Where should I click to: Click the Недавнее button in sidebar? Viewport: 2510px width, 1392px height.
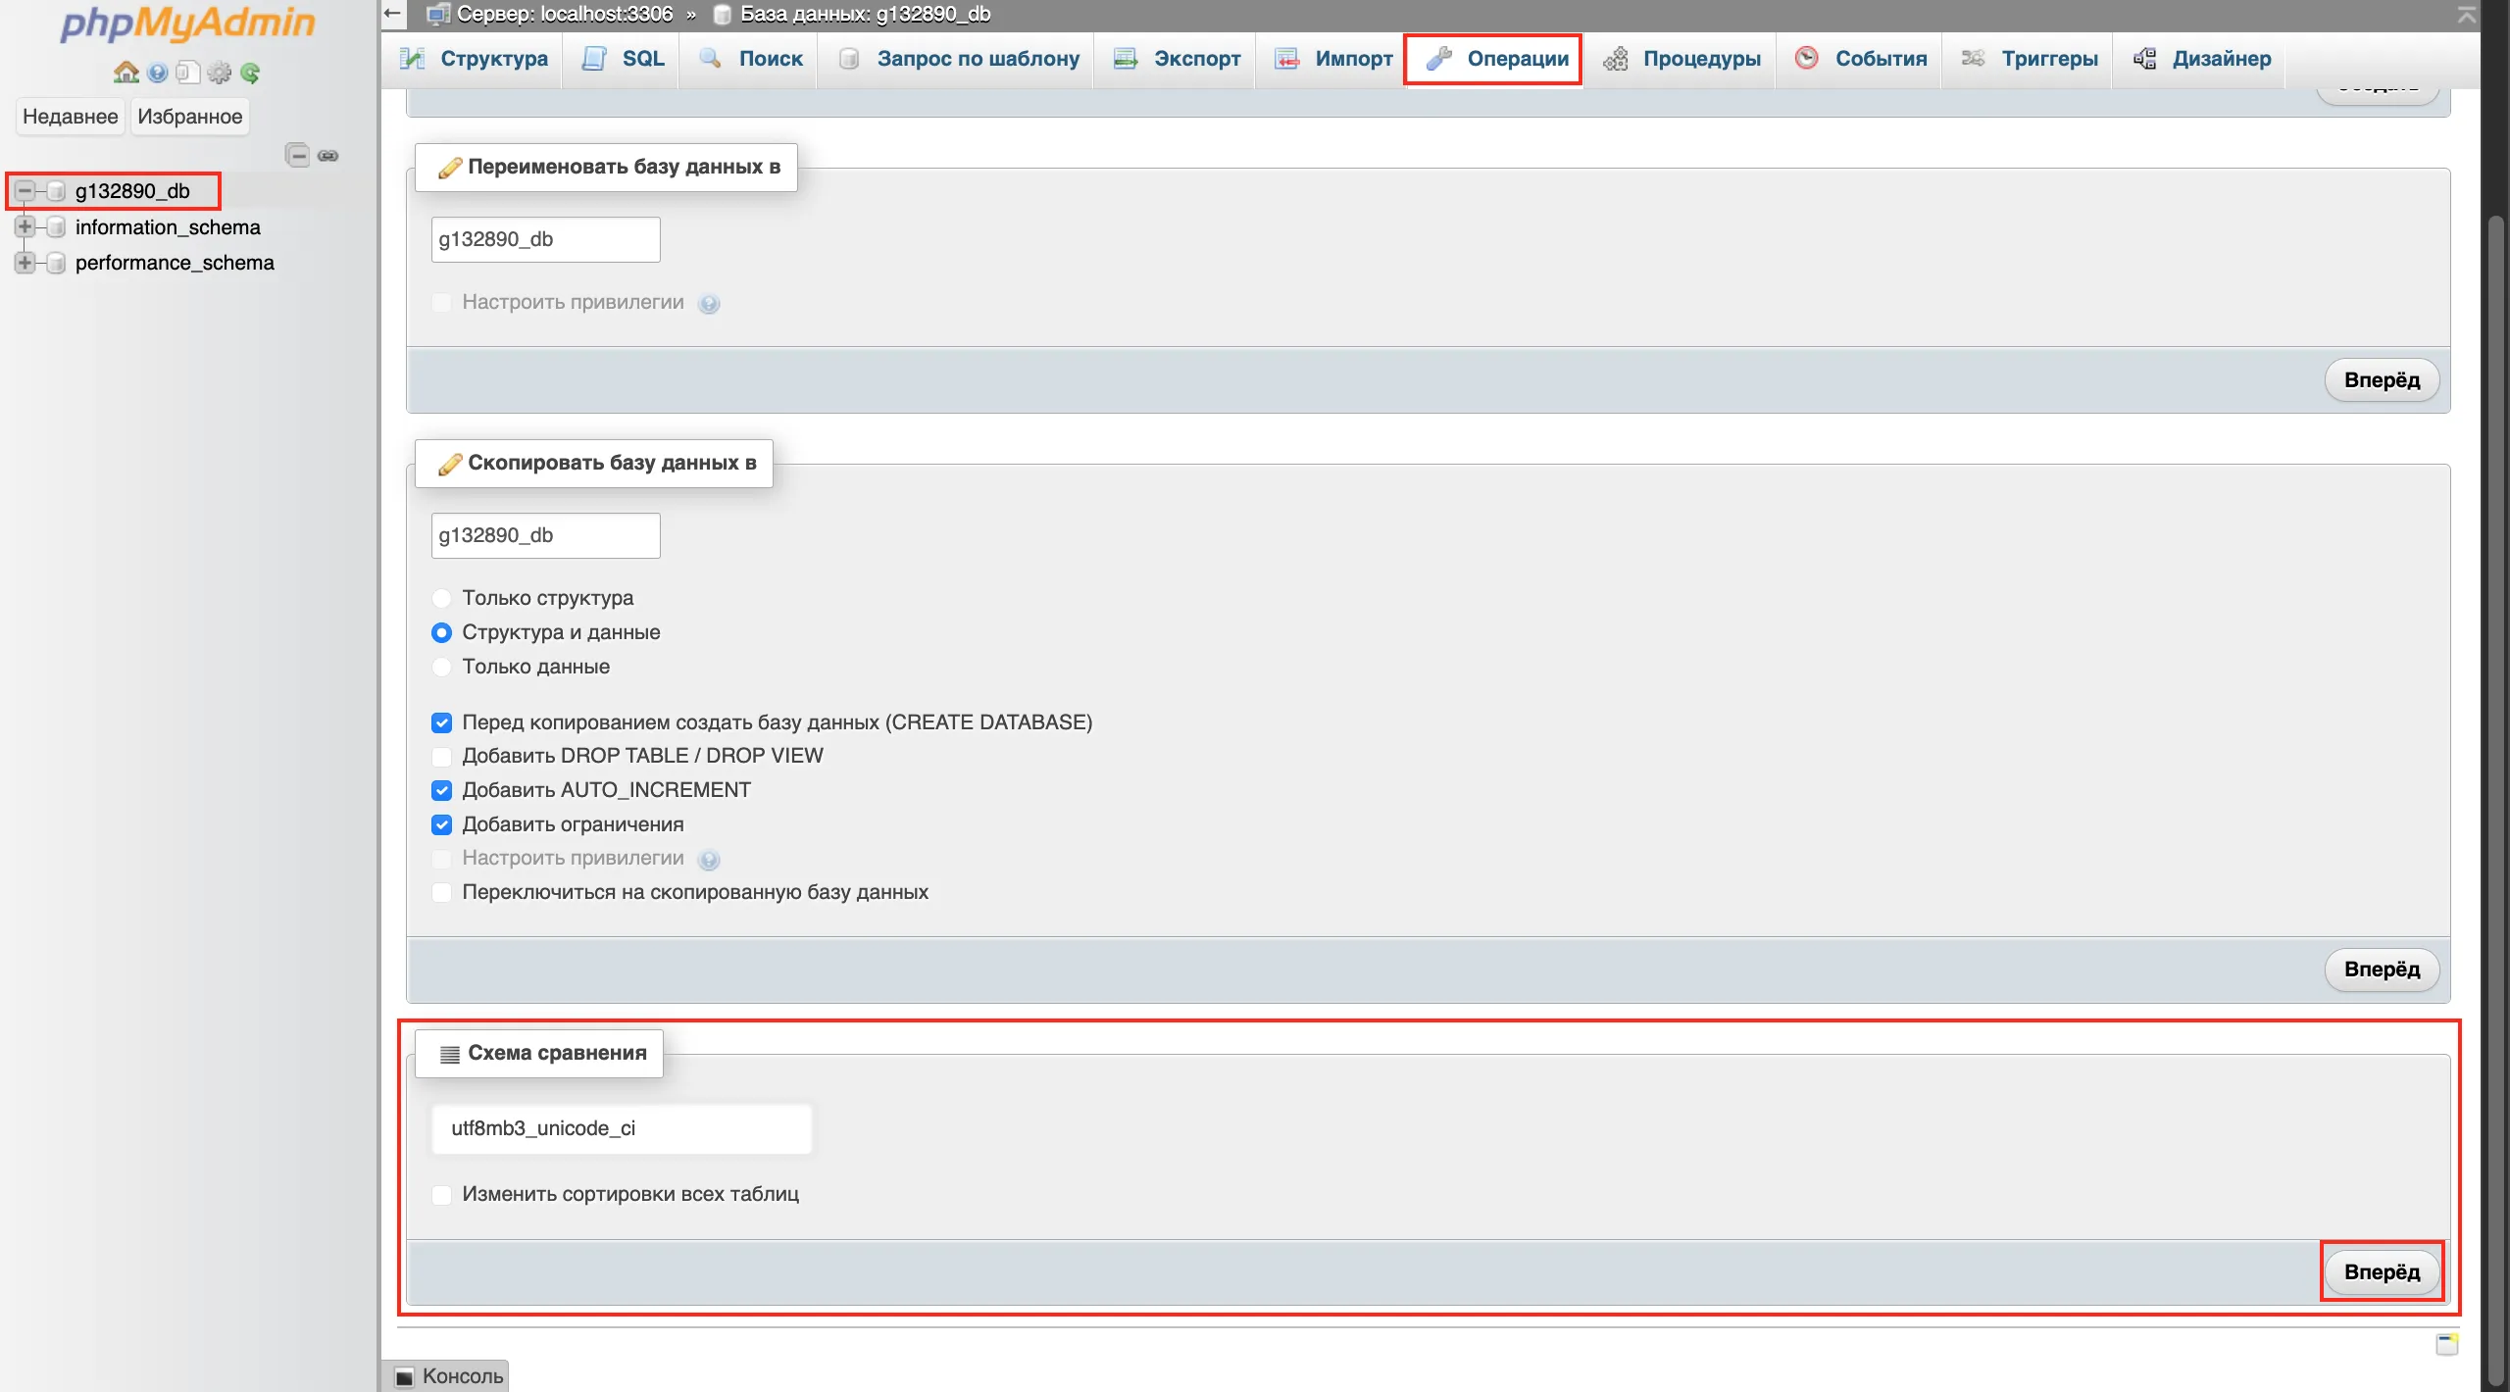pyautogui.click(x=70, y=117)
